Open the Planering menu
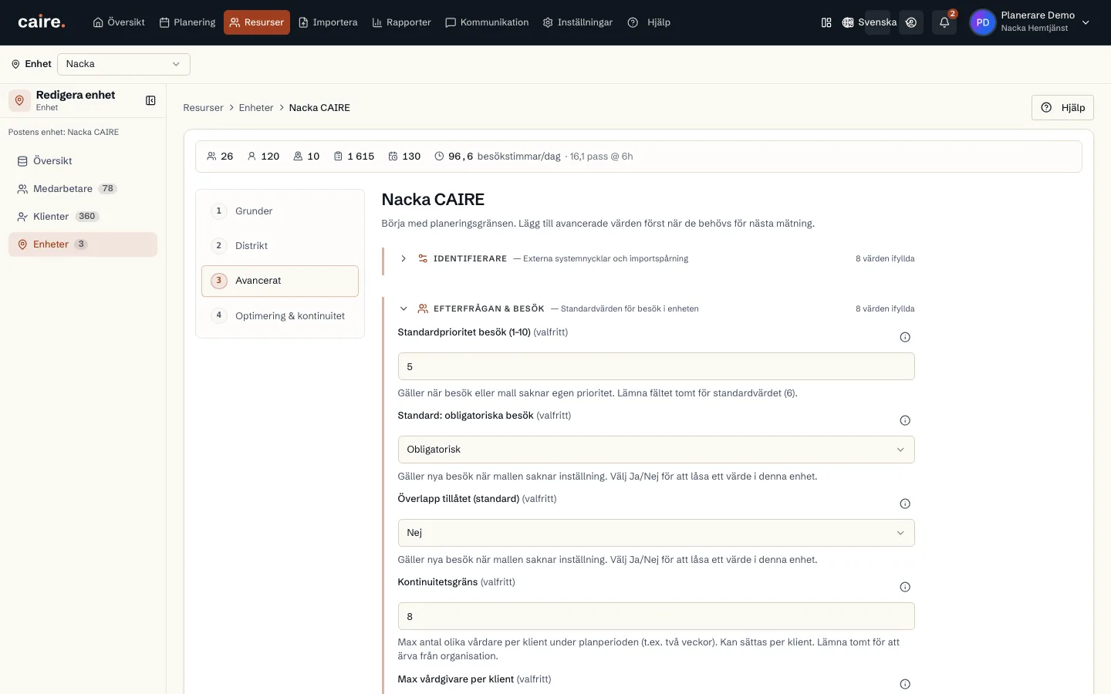This screenshot has width=1111, height=694. (187, 22)
